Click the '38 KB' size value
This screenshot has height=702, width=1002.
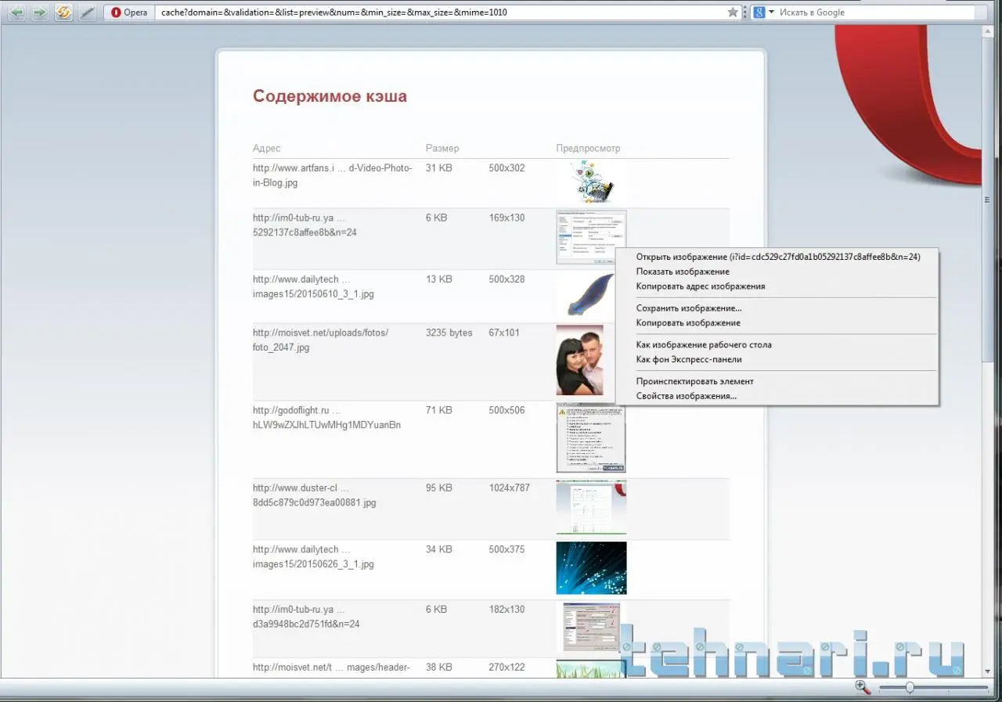[x=439, y=668]
